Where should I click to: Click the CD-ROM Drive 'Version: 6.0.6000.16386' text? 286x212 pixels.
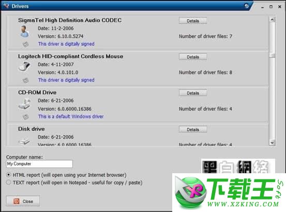[x=65, y=109]
